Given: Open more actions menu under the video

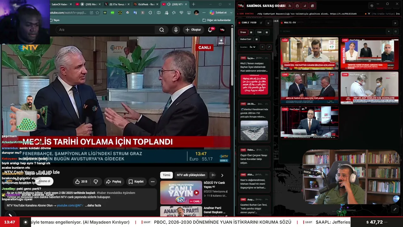Looking at the screenshot, I should [153, 182].
